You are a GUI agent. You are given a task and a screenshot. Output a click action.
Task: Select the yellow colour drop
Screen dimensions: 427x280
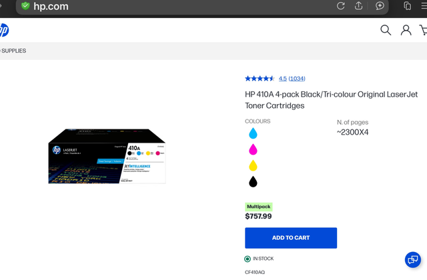(253, 165)
